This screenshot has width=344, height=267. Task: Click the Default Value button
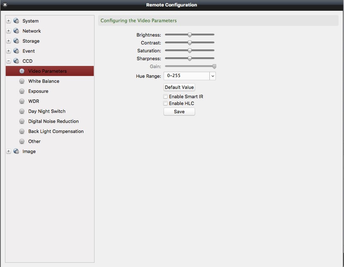tap(179, 87)
